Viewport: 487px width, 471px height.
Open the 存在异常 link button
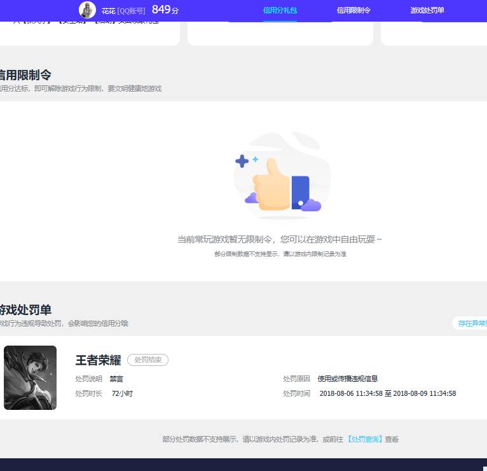[x=470, y=323]
